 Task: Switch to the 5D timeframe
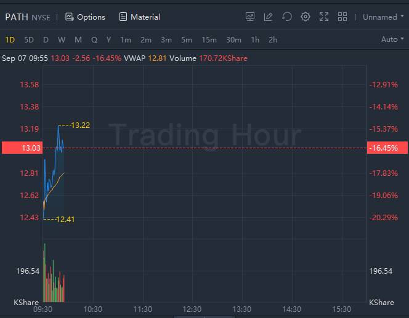[x=29, y=40]
